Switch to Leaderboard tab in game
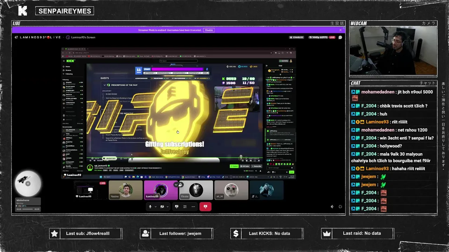Viewport: 449px width, 252px height. (x=141, y=78)
